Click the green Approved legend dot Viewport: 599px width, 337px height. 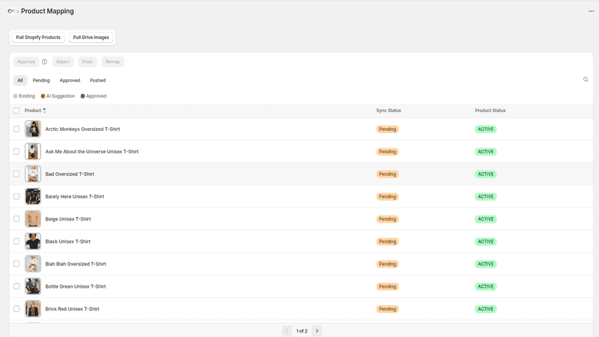coord(82,96)
